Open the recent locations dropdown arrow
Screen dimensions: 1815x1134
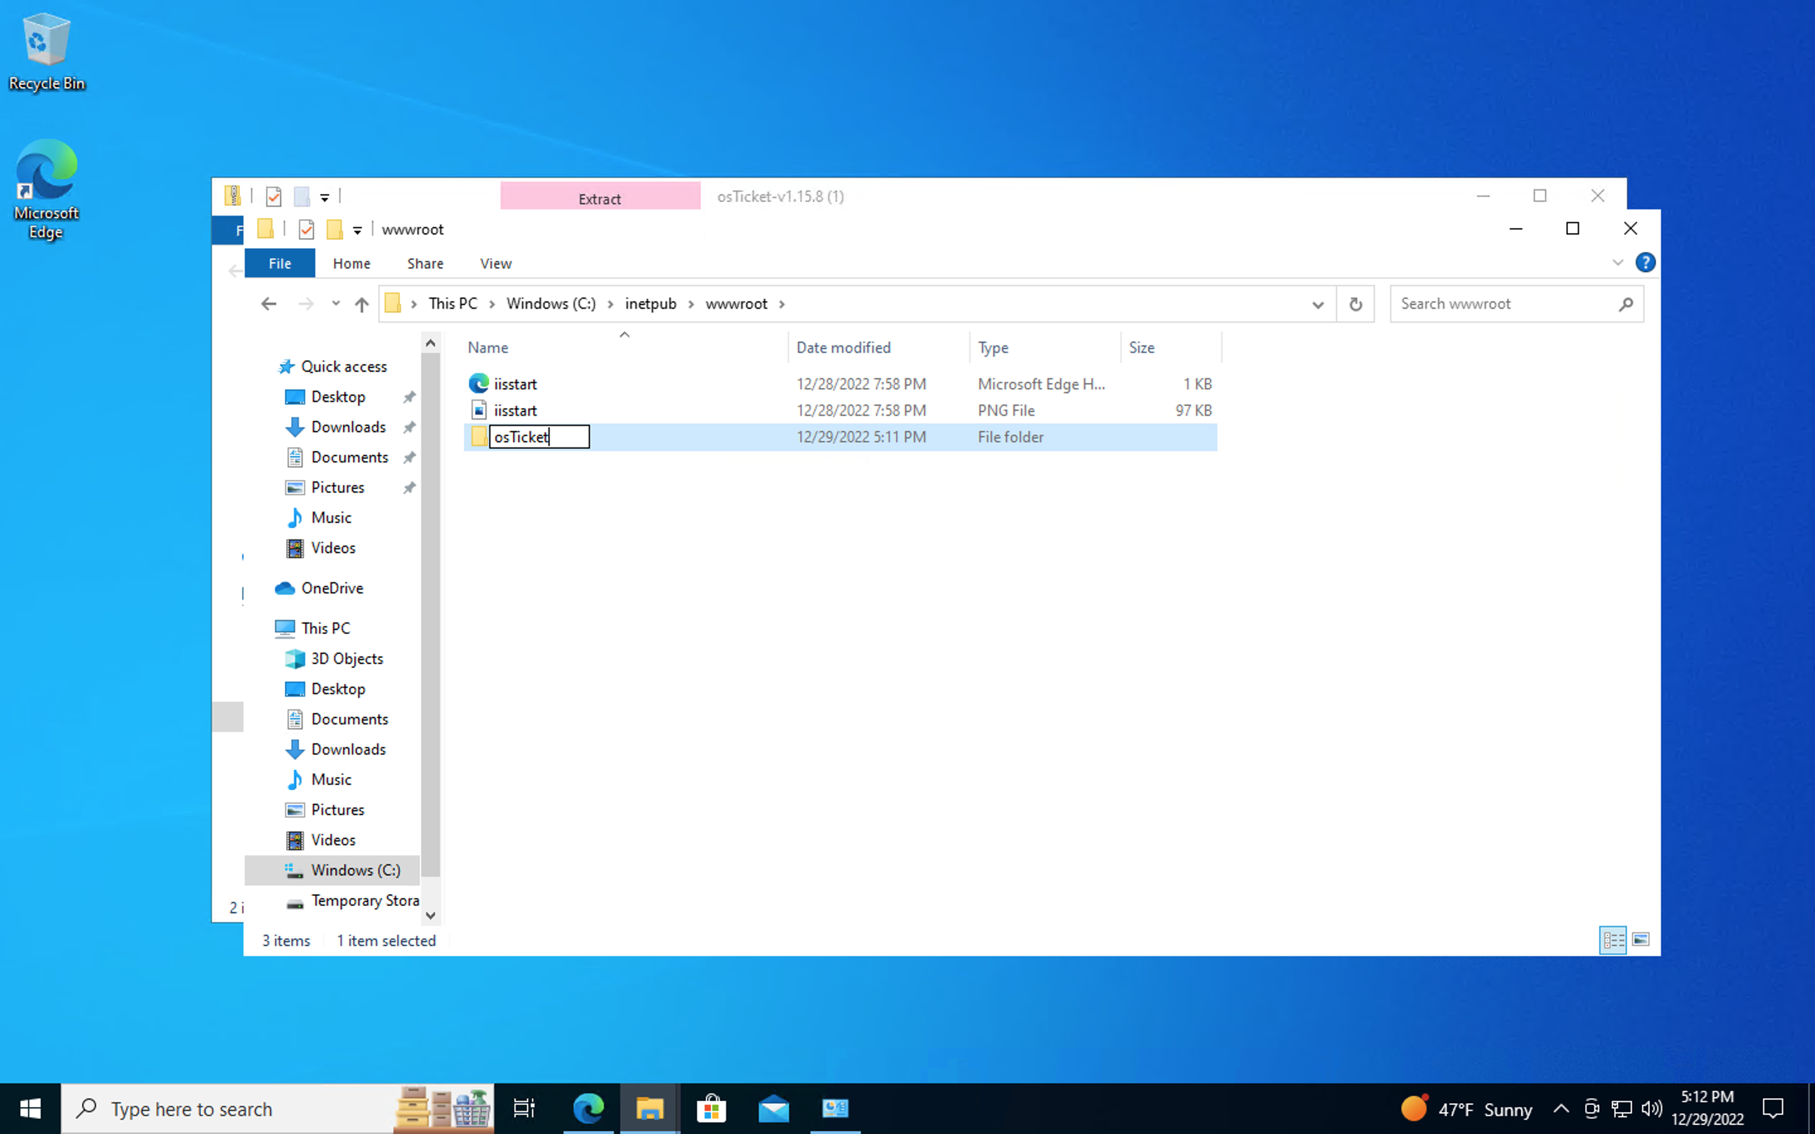(x=335, y=304)
